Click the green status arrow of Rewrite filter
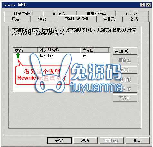This screenshot has width=153, height=147. 18,56
